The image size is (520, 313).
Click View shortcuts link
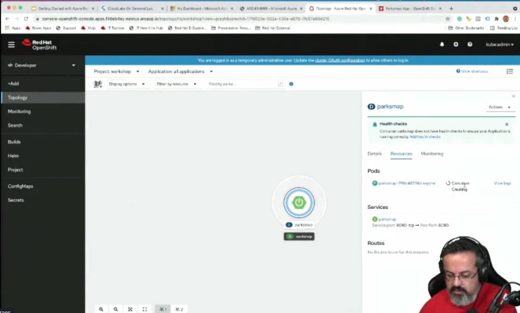tap(472, 71)
